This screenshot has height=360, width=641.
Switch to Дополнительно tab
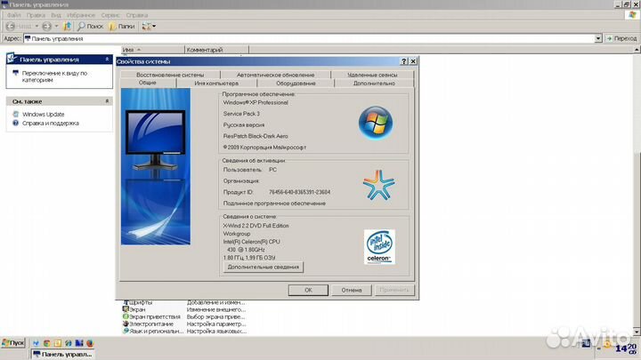coord(374,83)
